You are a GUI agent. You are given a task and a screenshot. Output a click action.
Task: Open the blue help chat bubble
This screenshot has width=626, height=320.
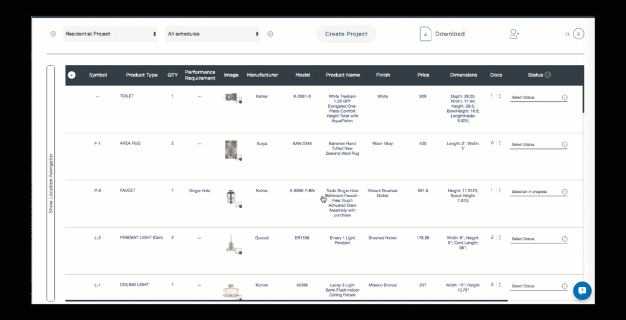pyautogui.click(x=582, y=290)
